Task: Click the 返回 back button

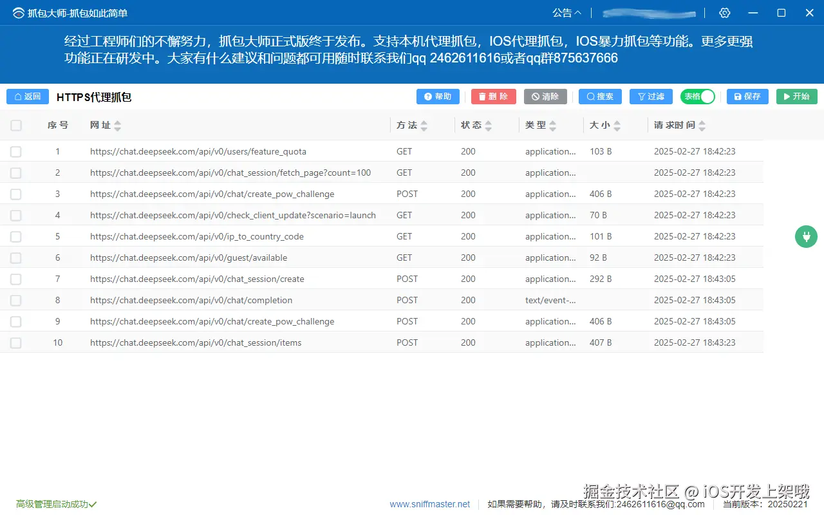Action: coord(28,97)
